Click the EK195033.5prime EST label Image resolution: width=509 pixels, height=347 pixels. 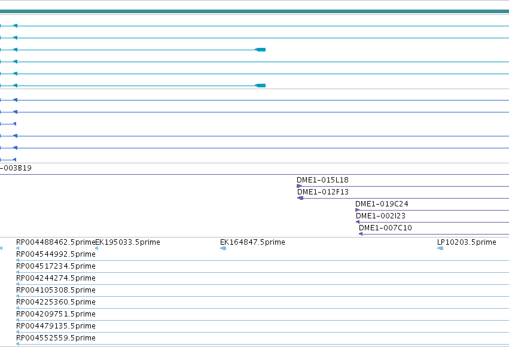pyautogui.click(x=127, y=242)
